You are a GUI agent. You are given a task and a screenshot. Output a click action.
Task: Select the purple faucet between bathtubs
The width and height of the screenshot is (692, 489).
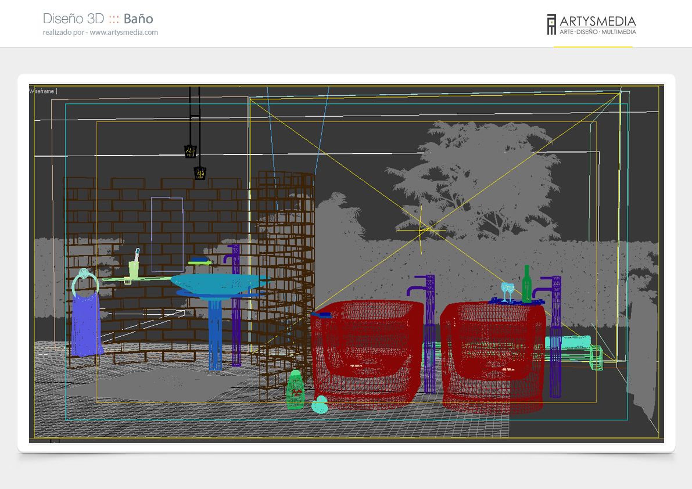tap(426, 334)
